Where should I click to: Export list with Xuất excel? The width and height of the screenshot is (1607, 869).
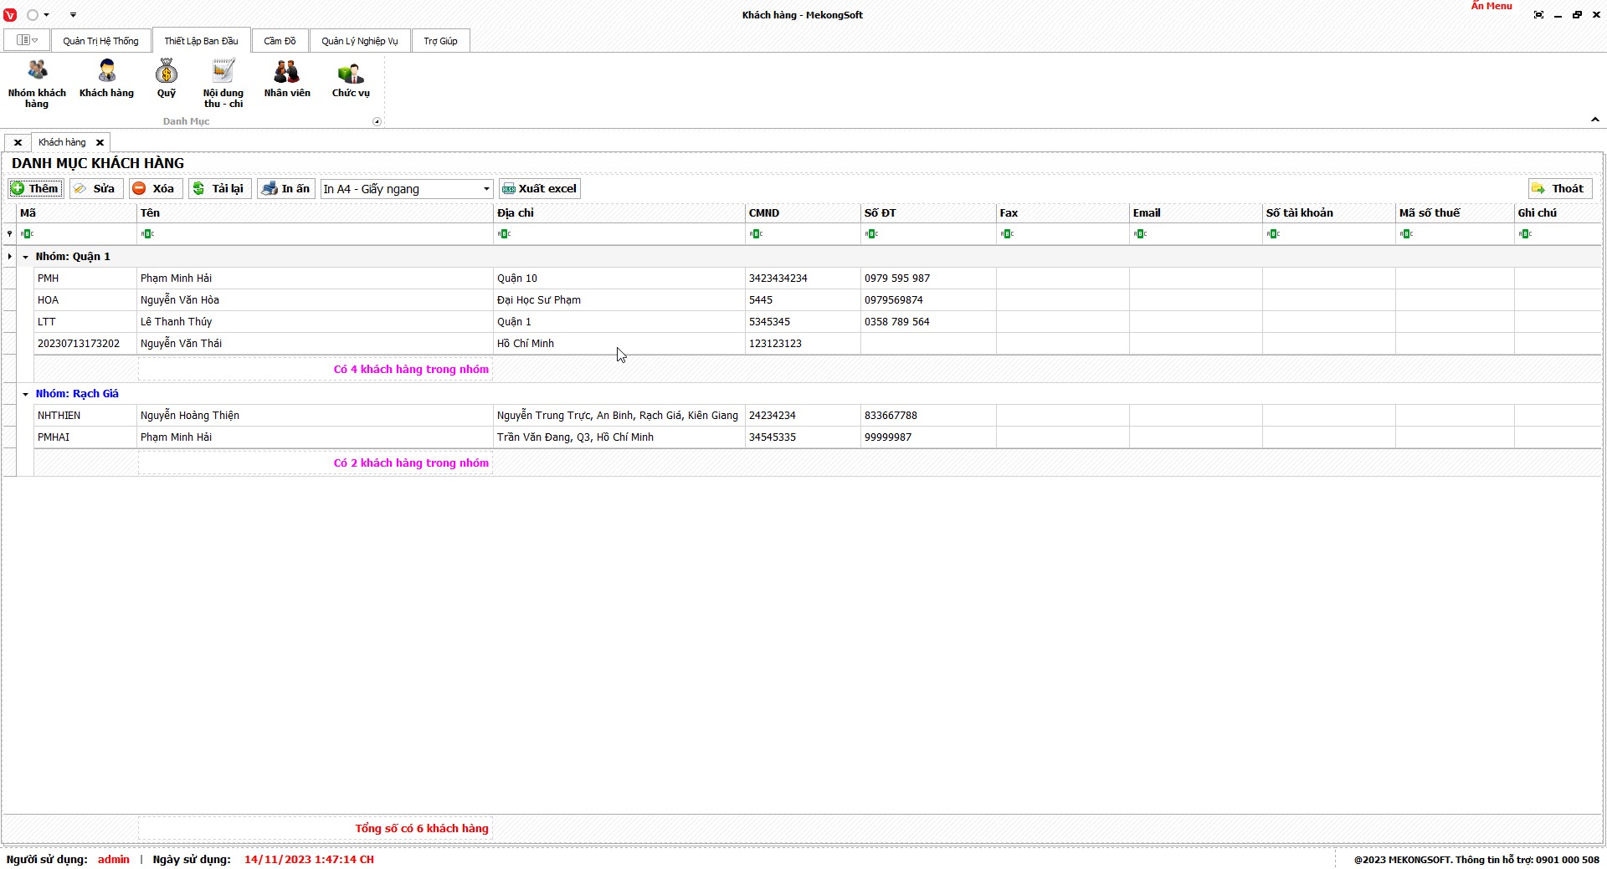tap(540, 189)
